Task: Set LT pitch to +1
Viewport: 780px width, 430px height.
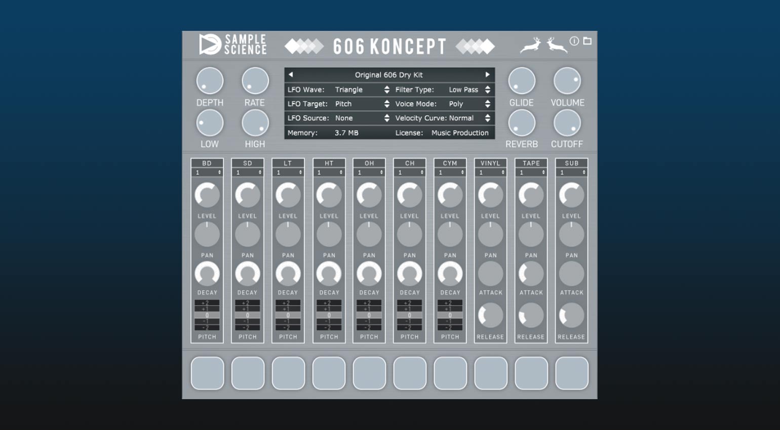Action: click(288, 309)
